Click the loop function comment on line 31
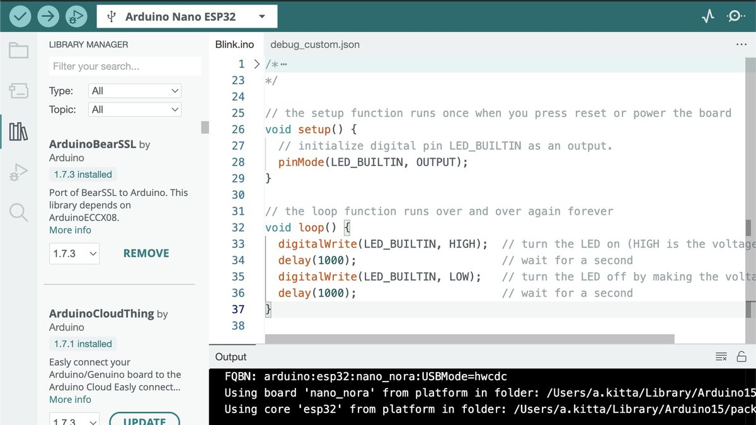This screenshot has height=425, width=756. 439,212
